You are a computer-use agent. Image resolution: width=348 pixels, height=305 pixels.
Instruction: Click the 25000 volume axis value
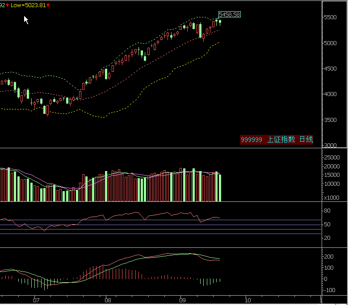click(332, 158)
